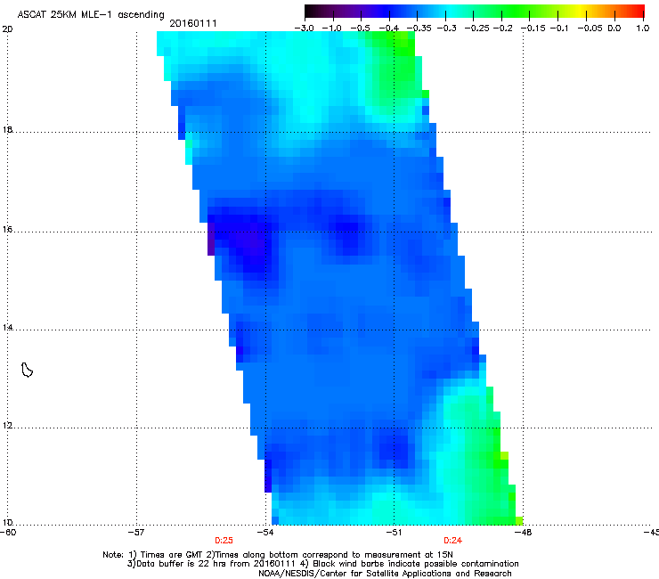Image resolution: width=659 pixels, height=579 pixels.
Task: Click the latitude 10 axis label
Action: [x=7, y=523]
